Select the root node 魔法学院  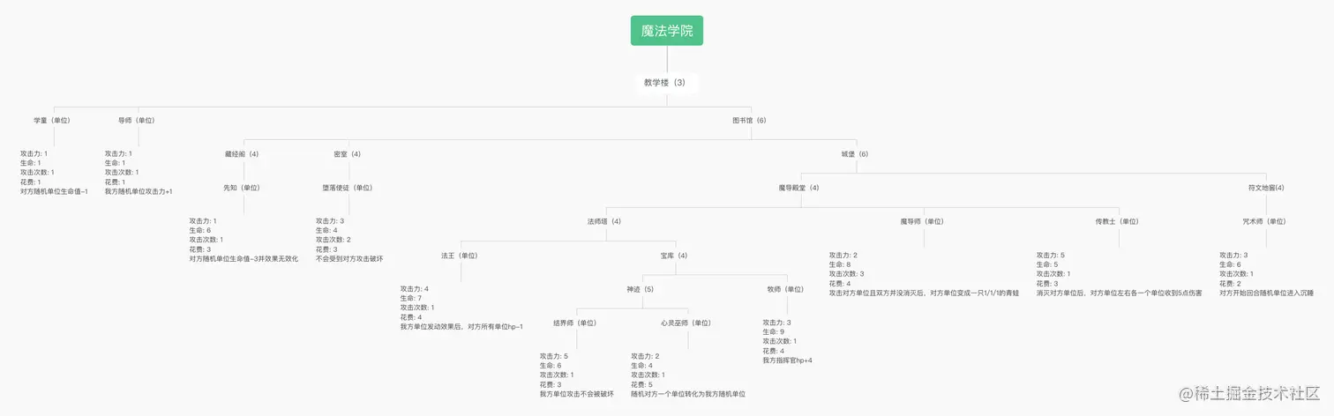667,31
